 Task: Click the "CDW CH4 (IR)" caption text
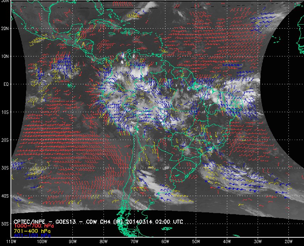tap(104, 222)
